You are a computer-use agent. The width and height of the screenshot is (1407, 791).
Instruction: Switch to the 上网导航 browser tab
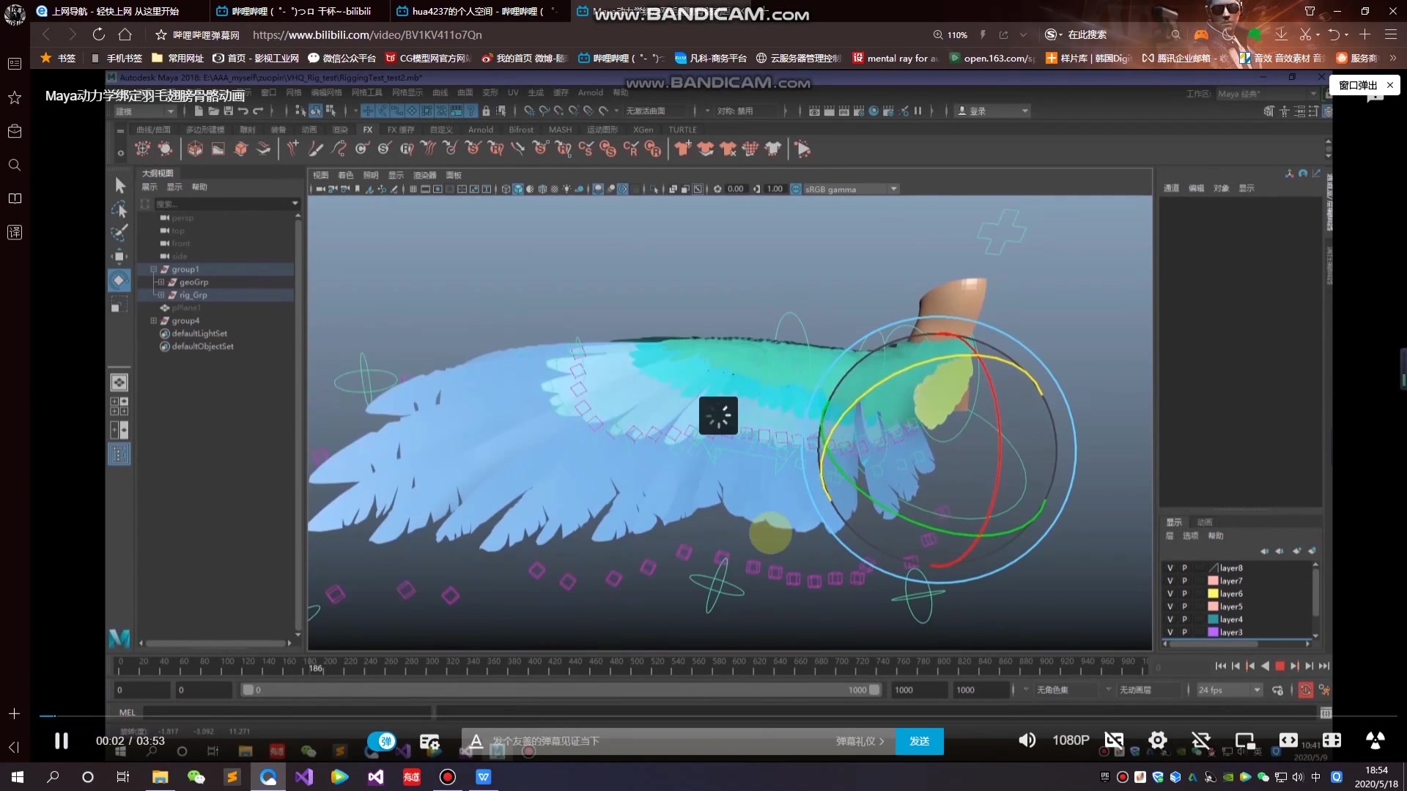(x=116, y=11)
